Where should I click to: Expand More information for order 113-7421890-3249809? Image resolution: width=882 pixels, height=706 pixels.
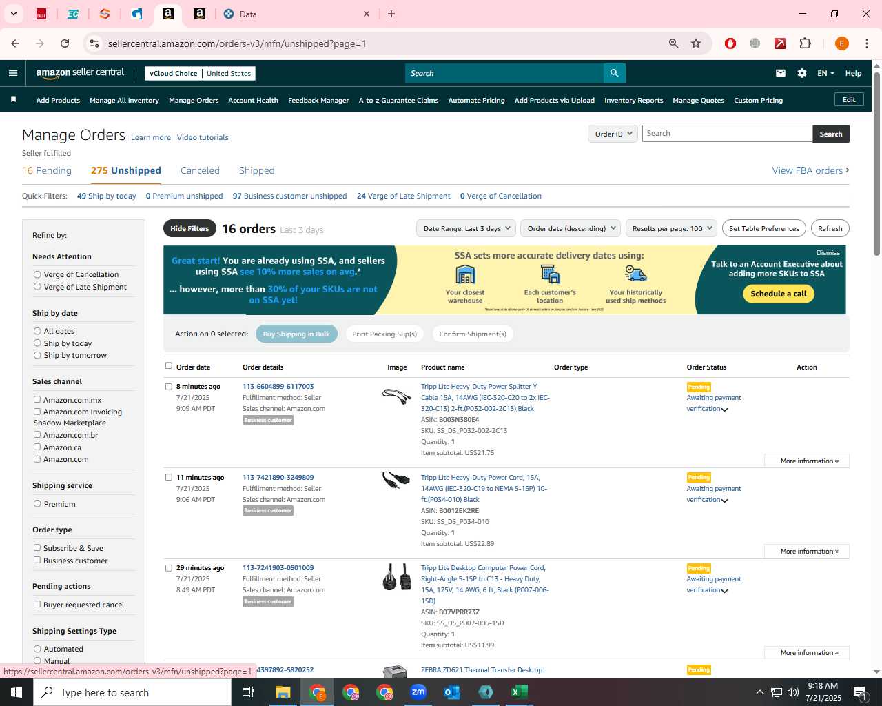807,551
